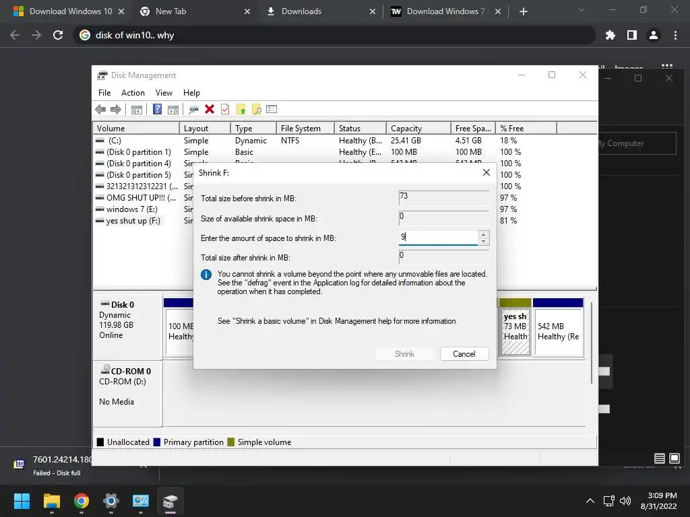Open Settings gear on taskbar
Image resolution: width=690 pixels, height=517 pixels.
pos(111,501)
